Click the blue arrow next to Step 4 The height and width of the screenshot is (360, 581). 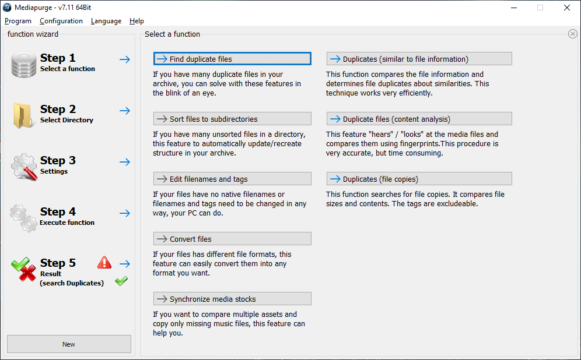[x=125, y=213]
